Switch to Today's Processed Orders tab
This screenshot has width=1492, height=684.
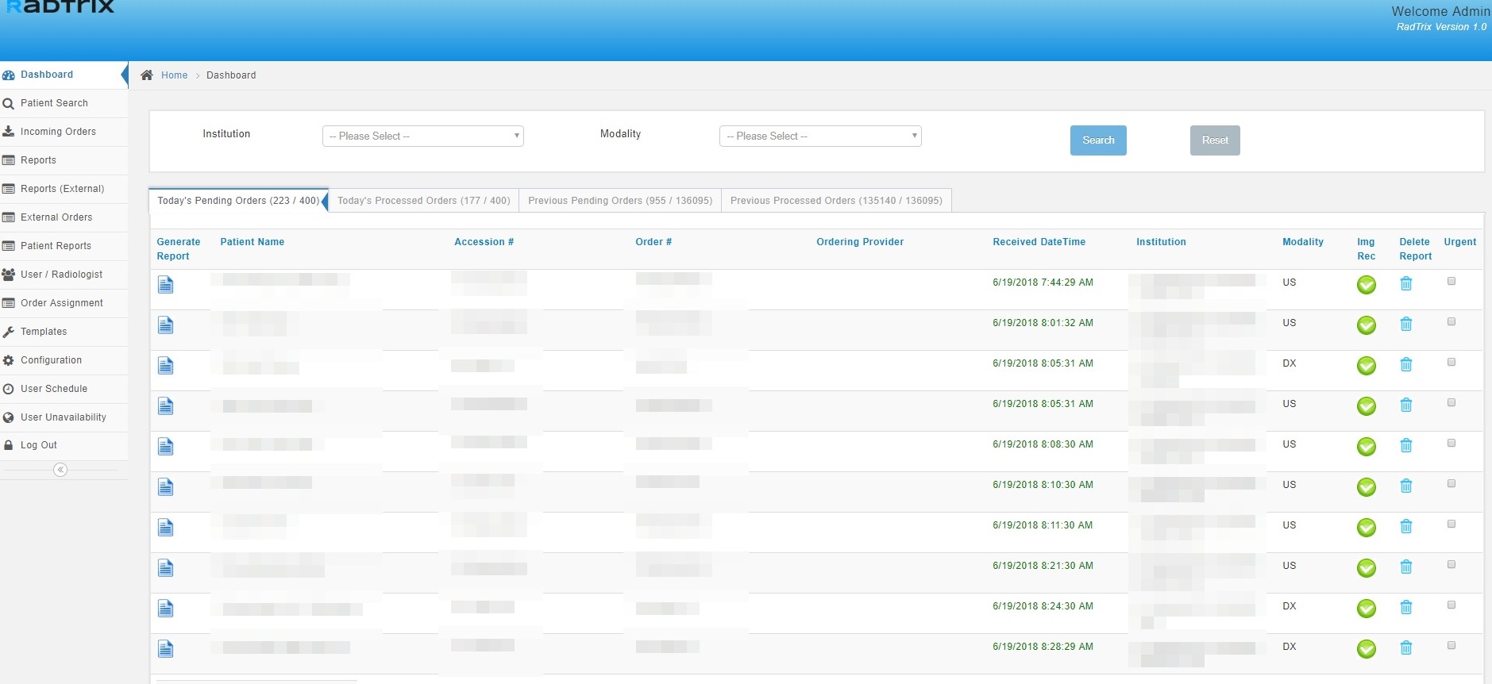(x=423, y=201)
